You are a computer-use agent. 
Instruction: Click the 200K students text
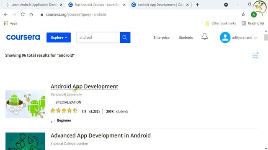[117, 112]
